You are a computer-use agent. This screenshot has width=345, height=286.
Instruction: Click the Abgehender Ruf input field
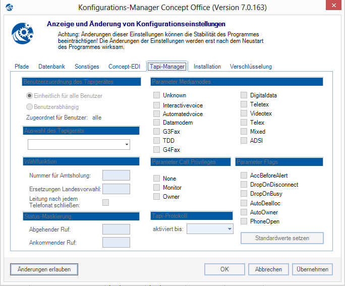click(116, 230)
